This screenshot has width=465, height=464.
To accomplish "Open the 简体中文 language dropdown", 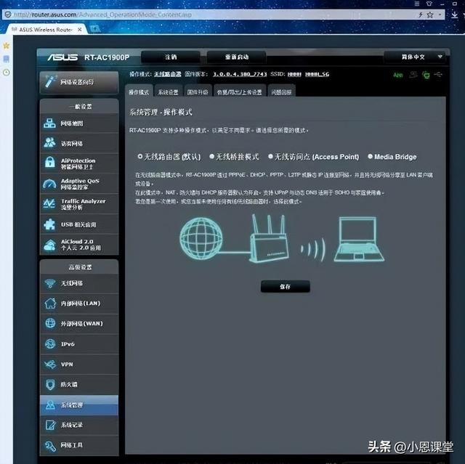I will 414,57.
